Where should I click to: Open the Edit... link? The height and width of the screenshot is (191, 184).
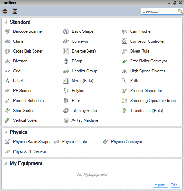coord(176,185)
